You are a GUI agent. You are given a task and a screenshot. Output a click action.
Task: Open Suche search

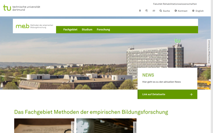(165, 11)
